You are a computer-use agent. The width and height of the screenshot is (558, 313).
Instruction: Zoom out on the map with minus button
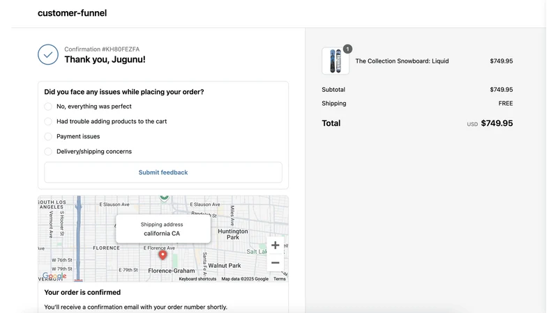(275, 263)
